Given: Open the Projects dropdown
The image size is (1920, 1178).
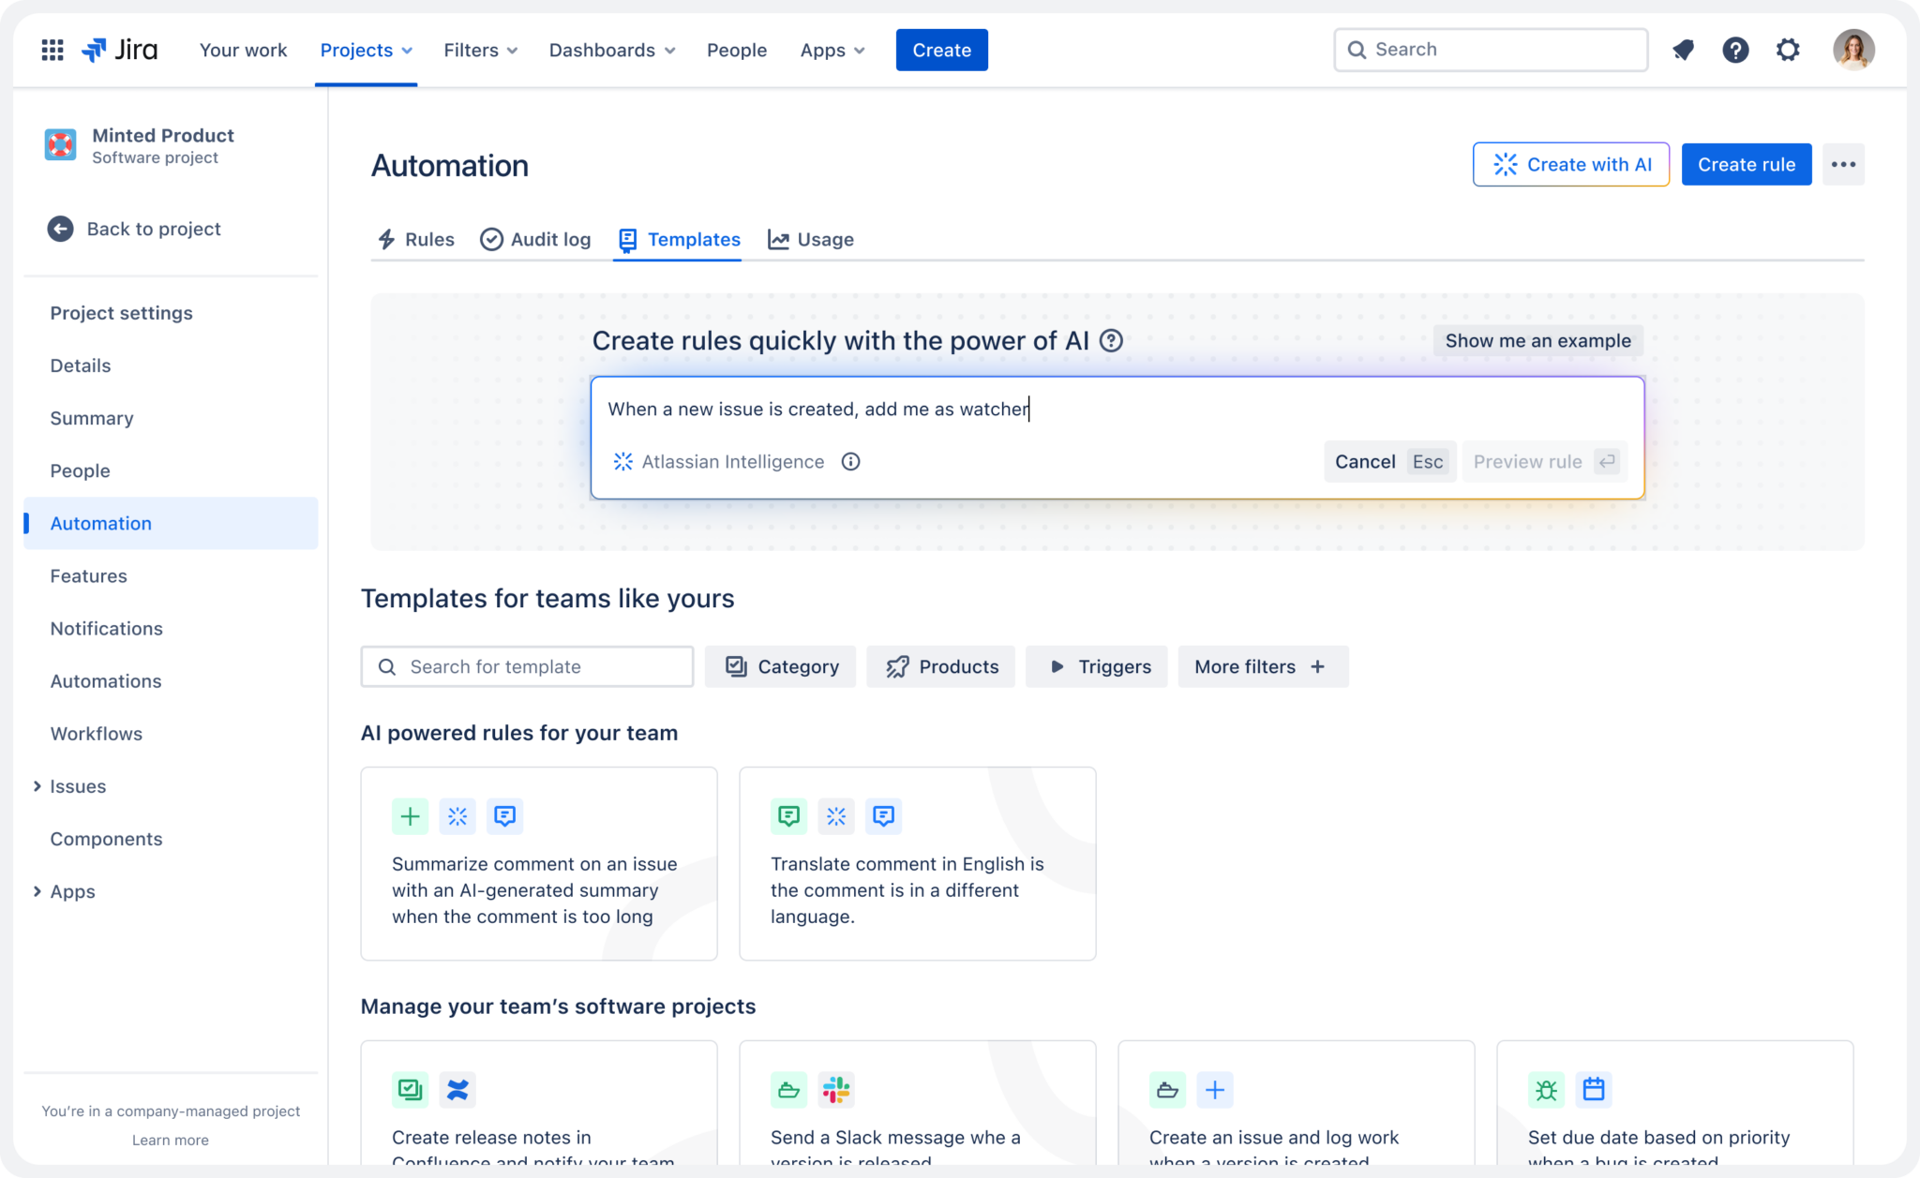Looking at the screenshot, I should [x=366, y=50].
